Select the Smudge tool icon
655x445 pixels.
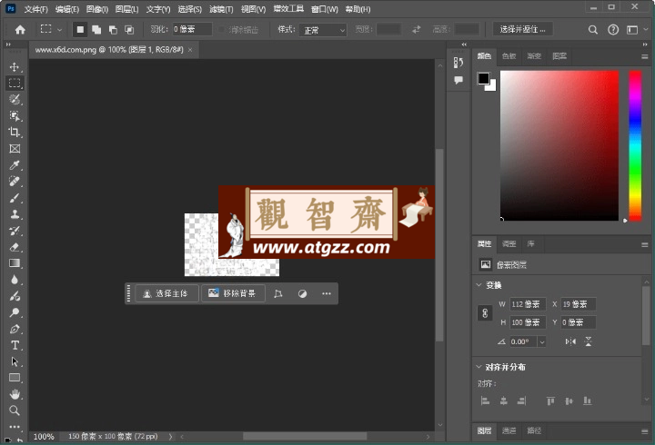(x=15, y=296)
